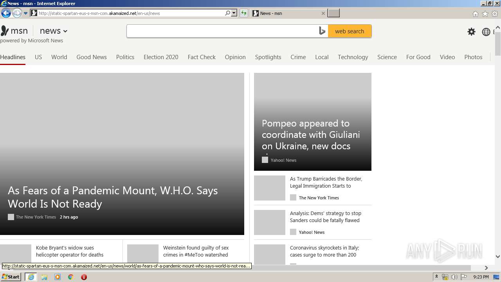This screenshot has height=282, width=501.
Task: Open Coronavirus skyrockets in Italy article
Action: click(x=324, y=251)
